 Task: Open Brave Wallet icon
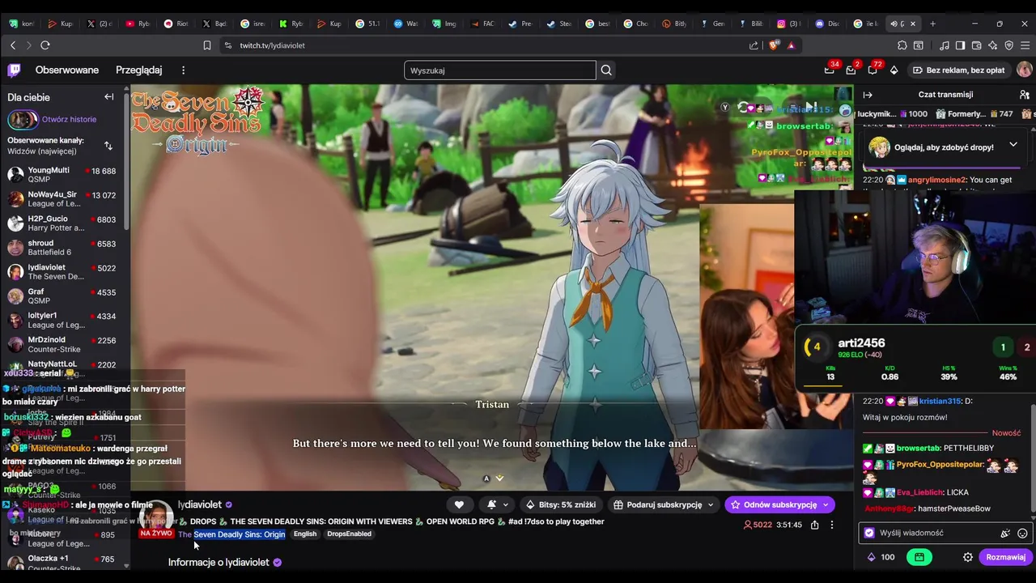pos(976,45)
